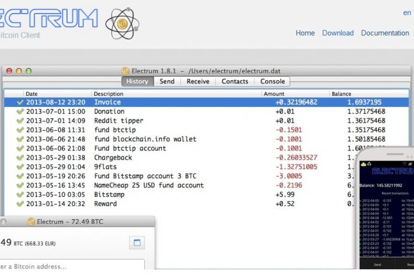Image resolution: width=414 pixels, height=279 pixels.
Task: Click the amount +0.32196482
Action: pyautogui.click(x=296, y=102)
